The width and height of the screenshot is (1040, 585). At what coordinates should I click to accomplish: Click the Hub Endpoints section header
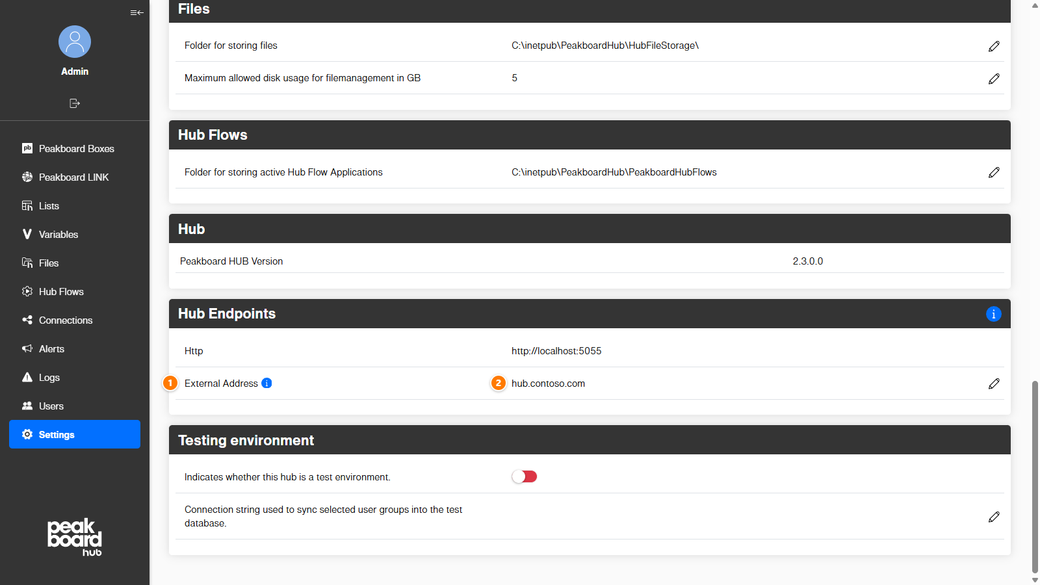point(590,314)
